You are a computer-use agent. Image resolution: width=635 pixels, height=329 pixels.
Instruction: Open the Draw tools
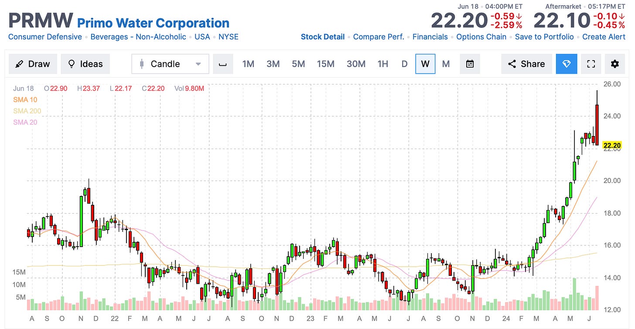33,64
